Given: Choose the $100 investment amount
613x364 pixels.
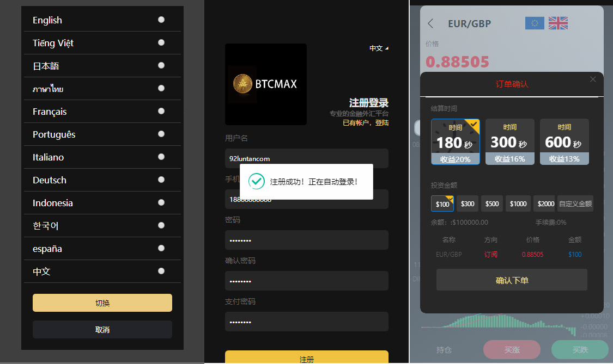Looking at the screenshot, I should [x=442, y=204].
